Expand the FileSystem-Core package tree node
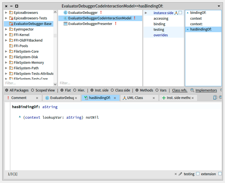 [x=6, y=52]
